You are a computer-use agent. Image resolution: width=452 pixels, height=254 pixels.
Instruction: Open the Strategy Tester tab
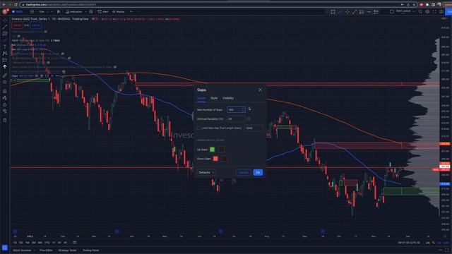68,250
